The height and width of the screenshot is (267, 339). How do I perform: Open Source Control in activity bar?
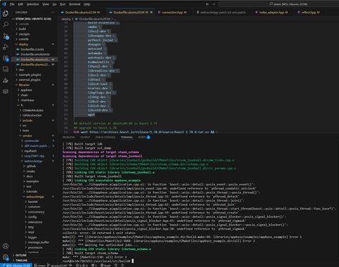coord(6,36)
